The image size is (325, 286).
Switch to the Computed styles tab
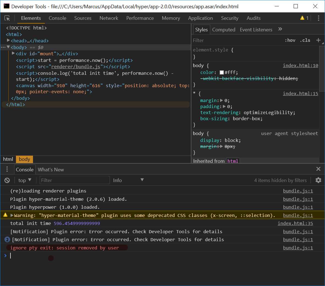point(224,30)
